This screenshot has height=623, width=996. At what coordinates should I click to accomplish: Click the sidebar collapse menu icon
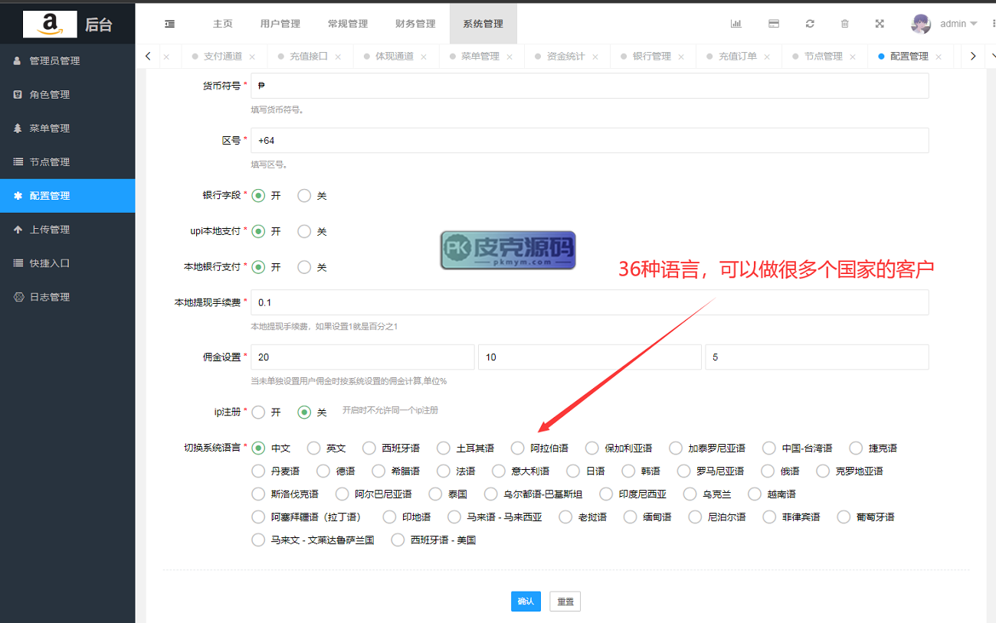coord(169,24)
